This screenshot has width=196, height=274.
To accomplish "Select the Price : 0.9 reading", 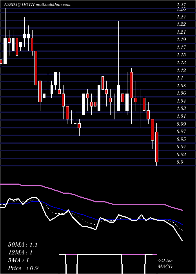I will click(x=23, y=268).
